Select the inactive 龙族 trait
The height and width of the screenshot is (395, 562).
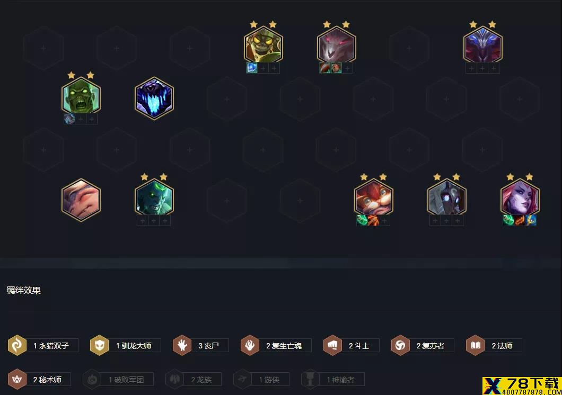coord(194,379)
